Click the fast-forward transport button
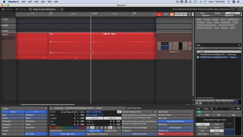 [x=234, y=115]
